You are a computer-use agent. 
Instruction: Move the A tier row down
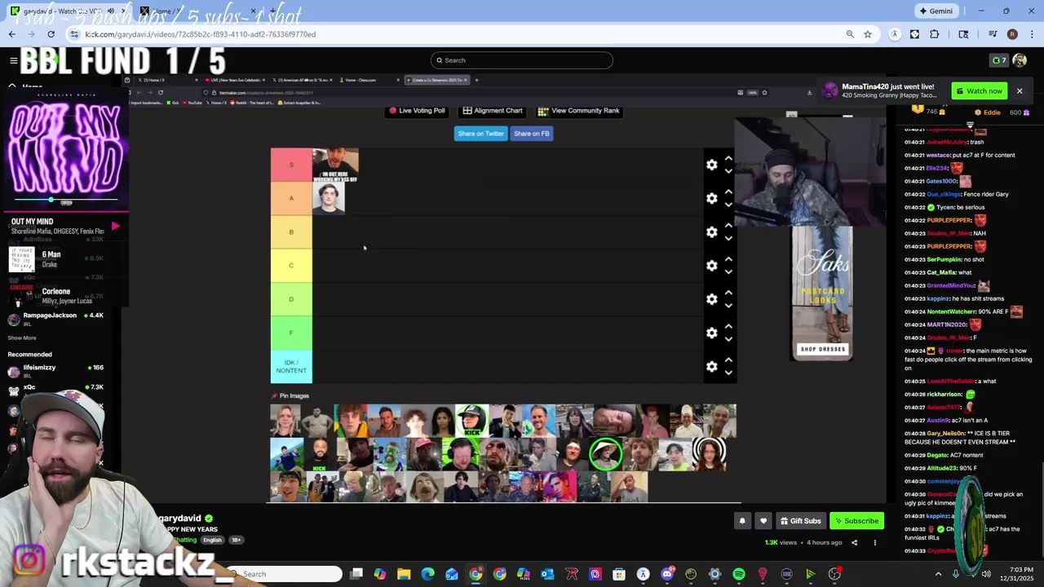coord(728,205)
